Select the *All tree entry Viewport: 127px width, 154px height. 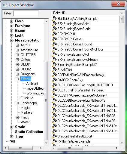12,141
